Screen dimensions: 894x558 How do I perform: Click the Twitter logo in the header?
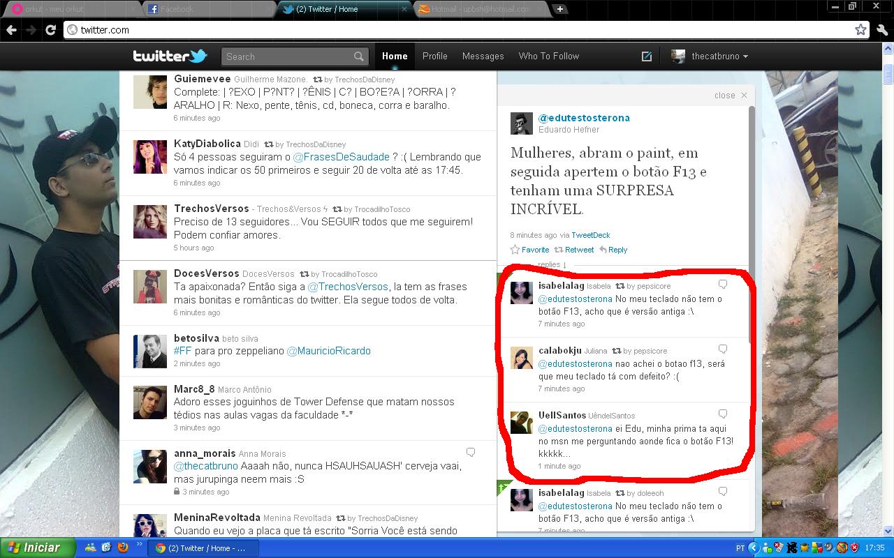[x=170, y=56]
